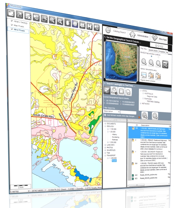Uncheck the Minor Roads layer checkbox
176x208 pixels.
(12, 29)
